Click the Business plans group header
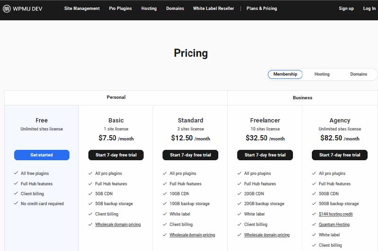The image size is (378, 251). pyautogui.click(x=302, y=98)
